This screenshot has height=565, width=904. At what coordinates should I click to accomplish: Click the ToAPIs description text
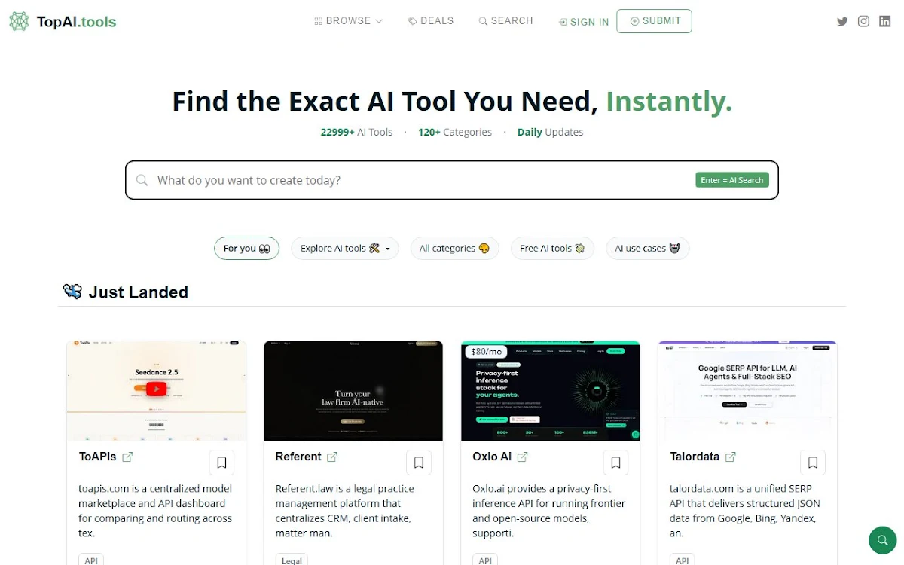pyautogui.click(x=156, y=511)
